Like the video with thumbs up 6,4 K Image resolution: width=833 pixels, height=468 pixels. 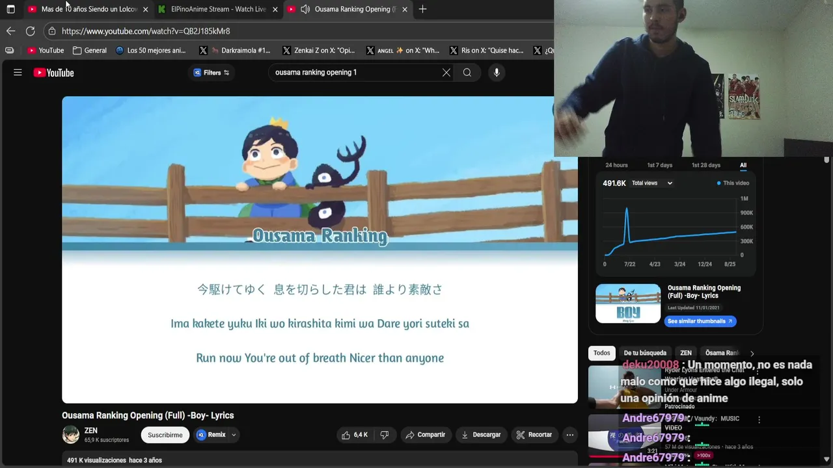coord(355,435)
